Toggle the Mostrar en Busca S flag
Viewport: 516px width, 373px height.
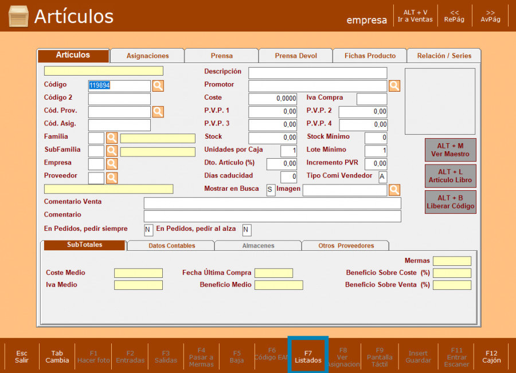pyautogui.click(x=271, y=190)
